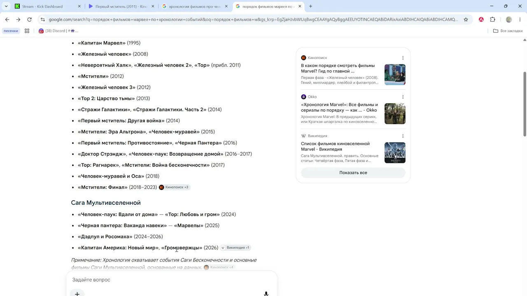Open the red extension icon in the toolbar
The image size is (527, 296).
point(481,19)
